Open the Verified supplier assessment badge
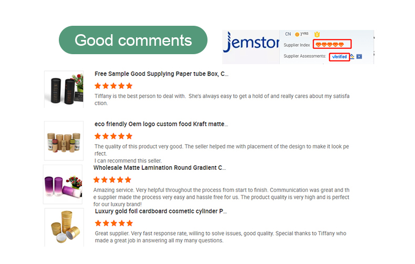This screenshot has height=264, width=415. (x=339, y=56)
